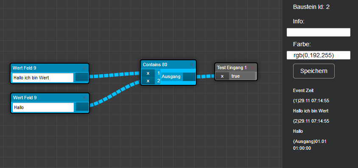Click the x input of Test Eingang 1
This screenshot has width=358, height=168.
[222, 76]
